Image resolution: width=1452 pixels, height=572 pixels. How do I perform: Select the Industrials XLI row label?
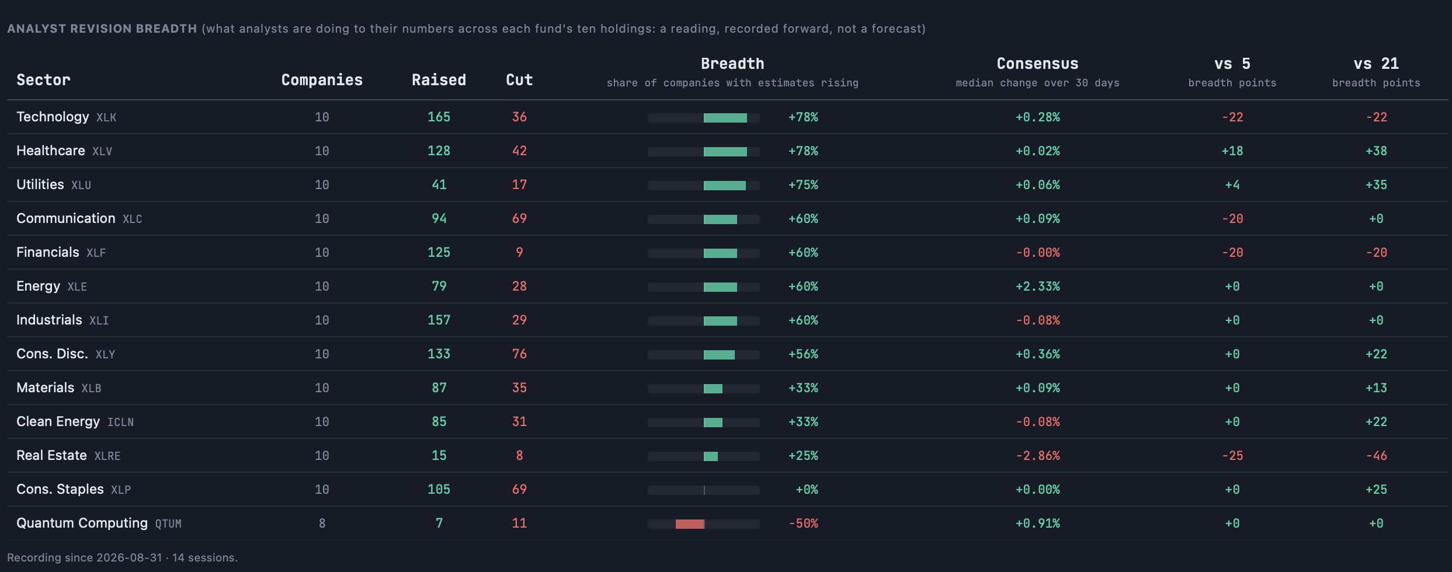[x=62, y=320]
